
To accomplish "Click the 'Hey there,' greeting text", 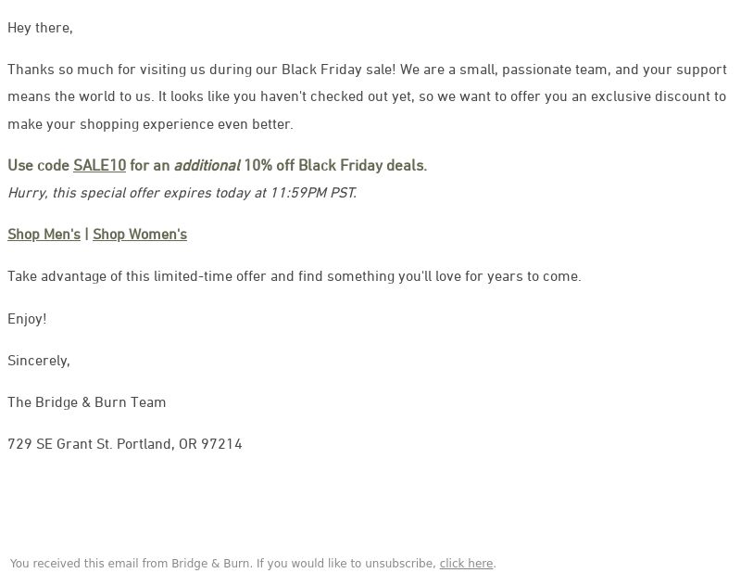I will (40, 28).
